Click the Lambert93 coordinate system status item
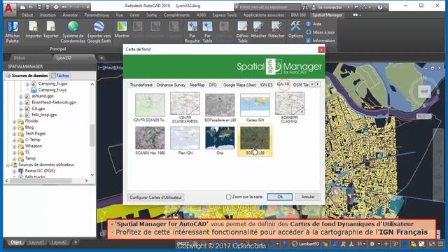448x252 pixels. pyautogui.click(x=306, y=244)
